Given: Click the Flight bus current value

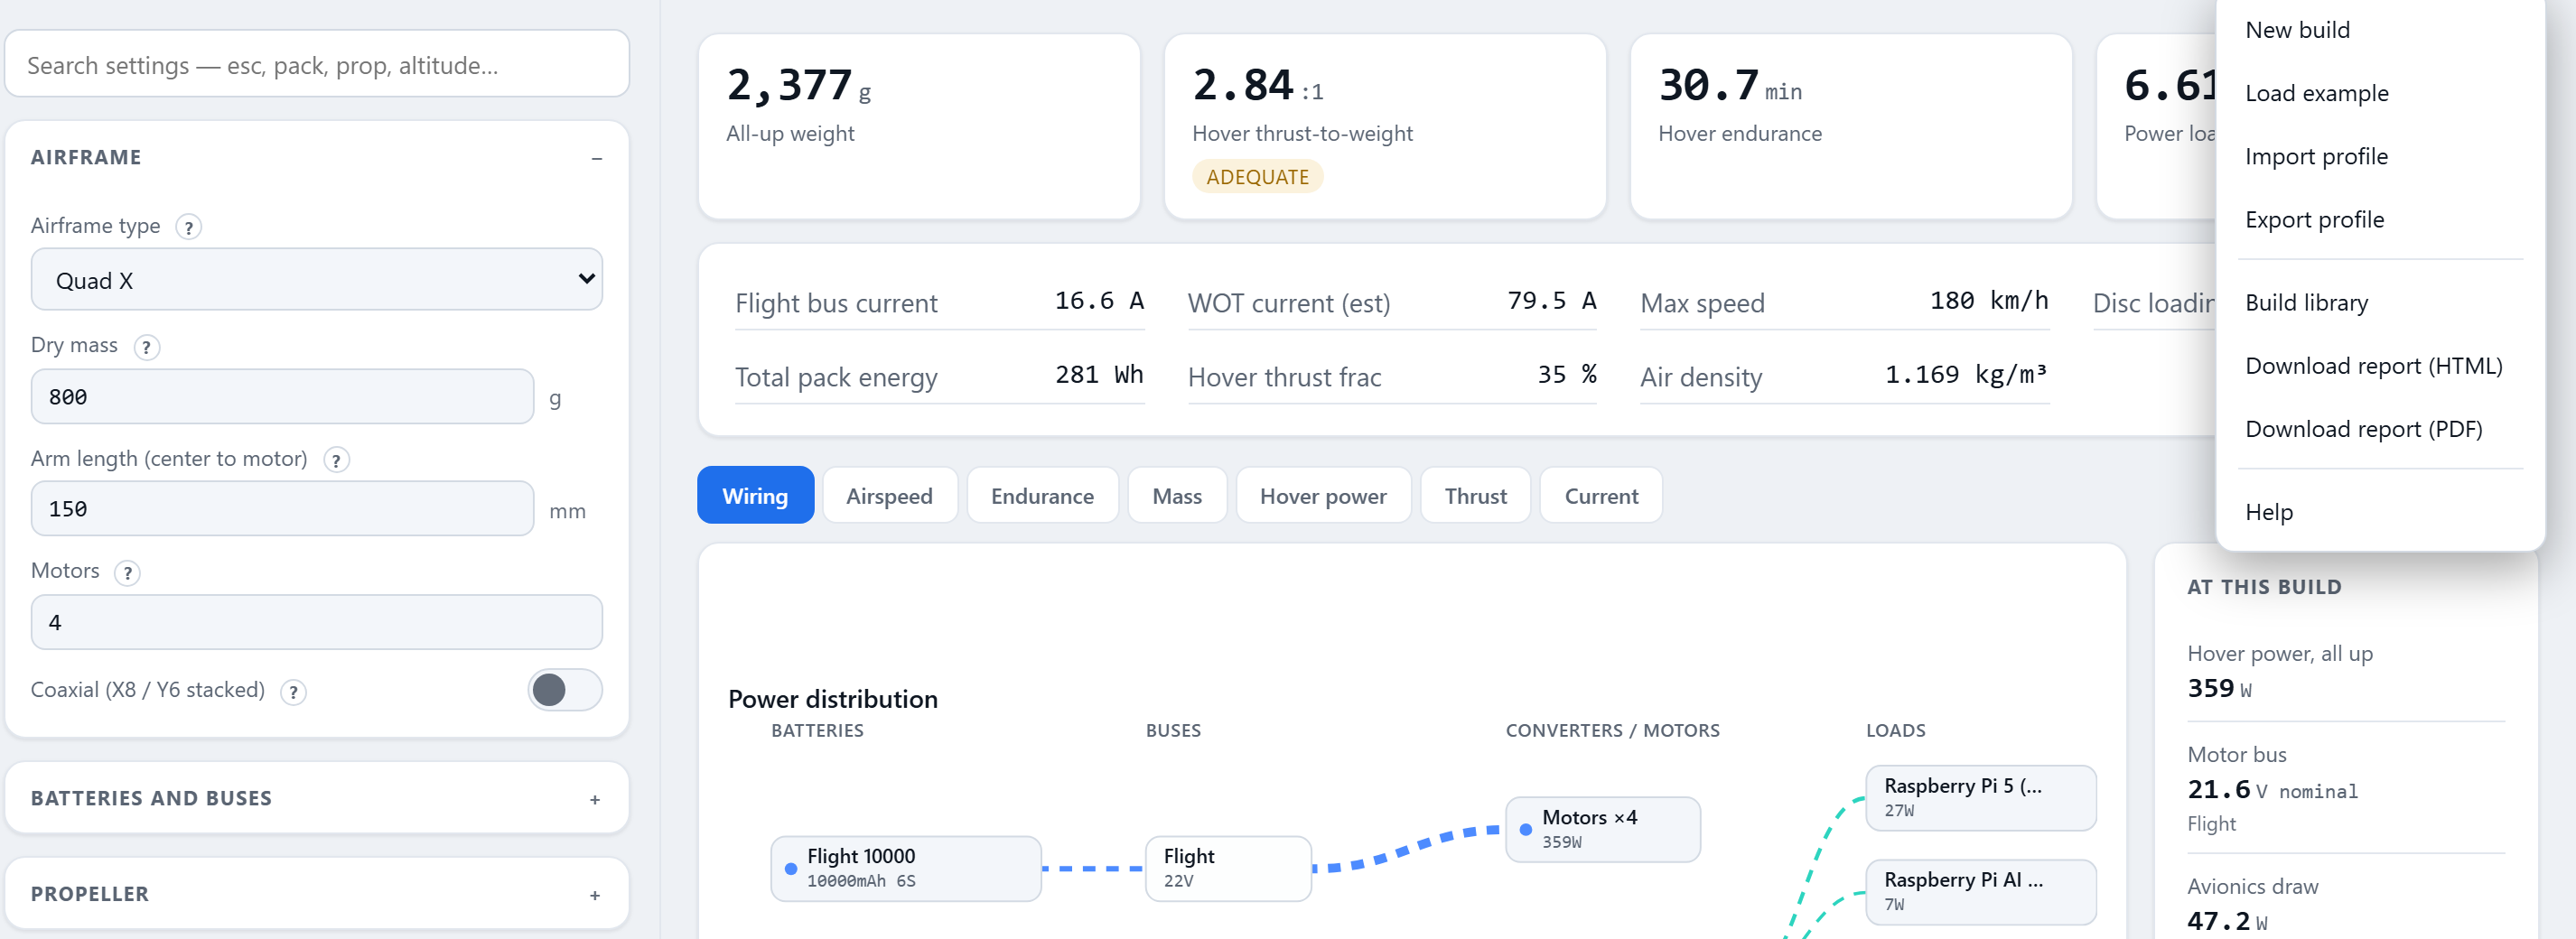Looking at the screenshot, I should tap(1099, 301).
